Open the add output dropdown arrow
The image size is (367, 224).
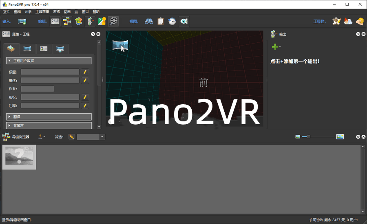pos(280,47)
